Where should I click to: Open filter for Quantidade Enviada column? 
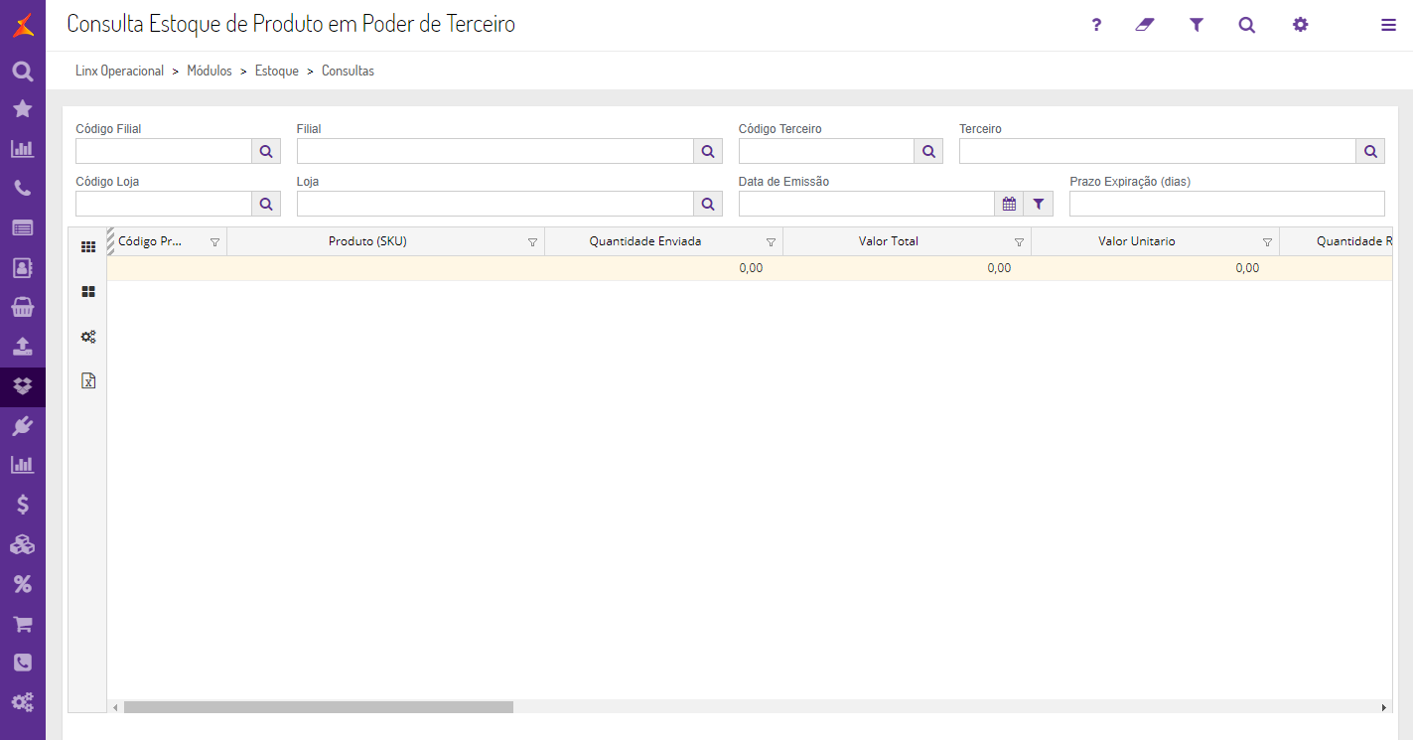771,242
